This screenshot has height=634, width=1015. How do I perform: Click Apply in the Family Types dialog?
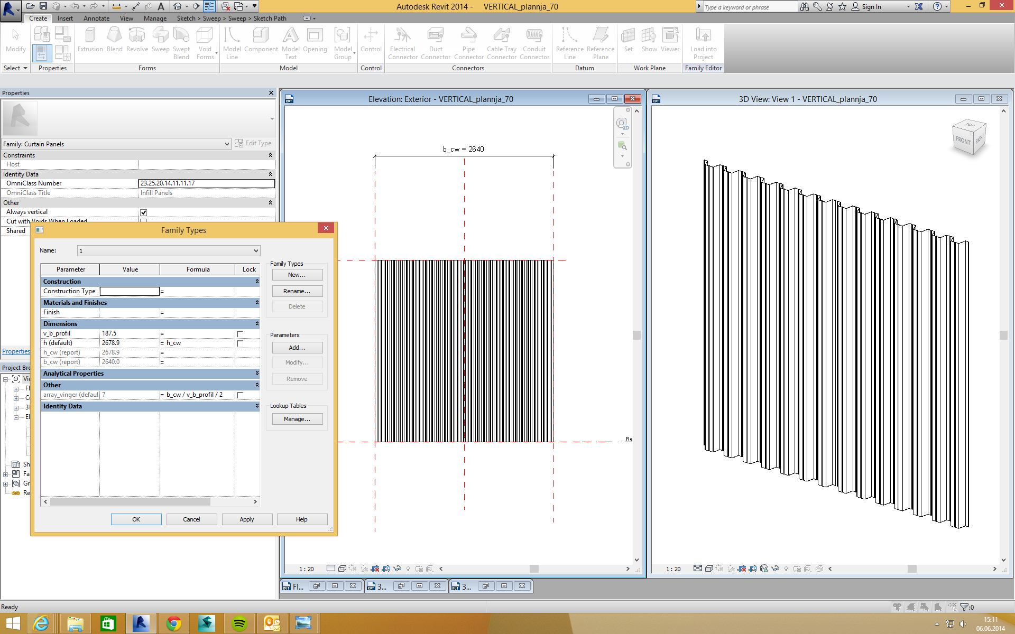(x=247, y=519)
